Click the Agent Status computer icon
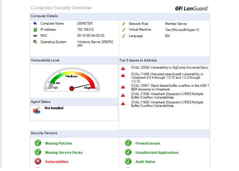Screen dimensions: 239x171 point(36,110)
